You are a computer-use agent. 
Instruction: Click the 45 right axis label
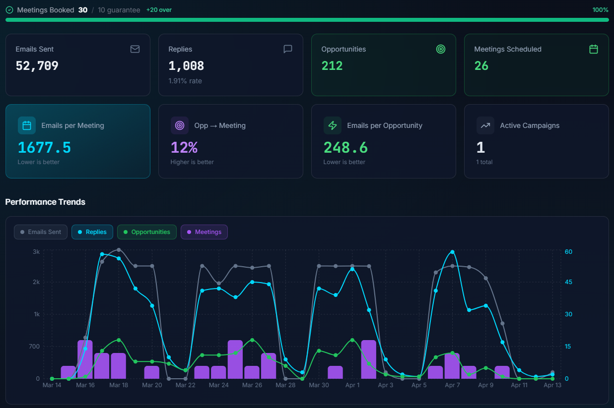point(568,282)
